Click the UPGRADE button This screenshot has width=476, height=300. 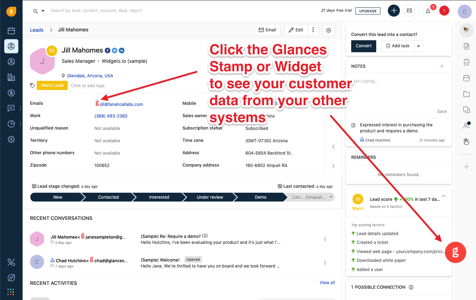[368, 11]
